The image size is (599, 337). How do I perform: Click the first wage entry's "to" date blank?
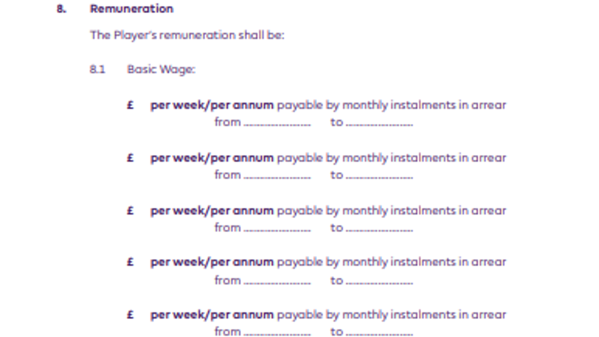[x=379, y=123]
